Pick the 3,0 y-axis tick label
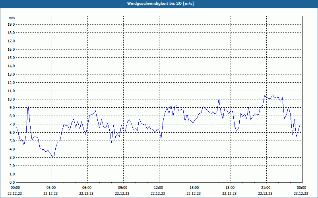 click(x=12, y=157)
